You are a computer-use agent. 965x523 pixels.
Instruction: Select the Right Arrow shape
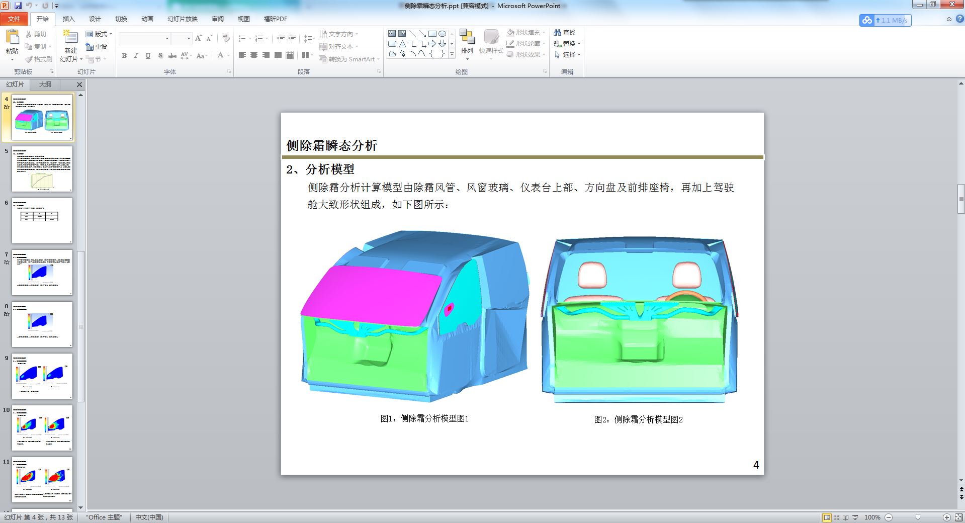pos(432,44)
